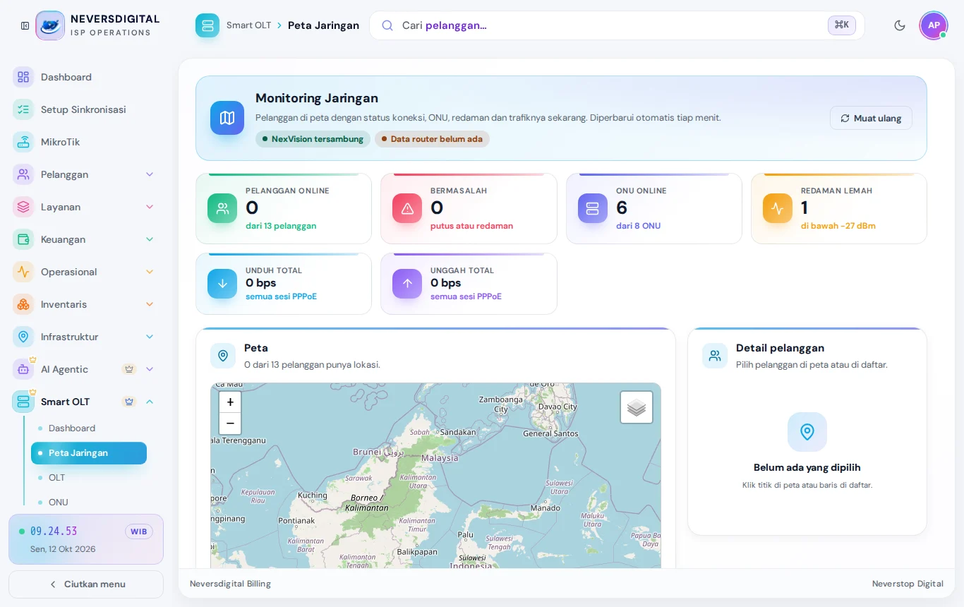
Task: Expand the Keuangan menu chevron
Action: pos(150,239)
